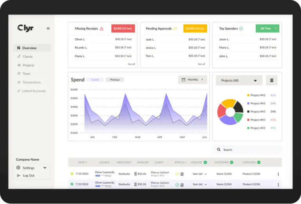This screenshot has width=301, height=204.
Task: Collapse the sidebar with the double-chevron icon
Action: (48, 28)
